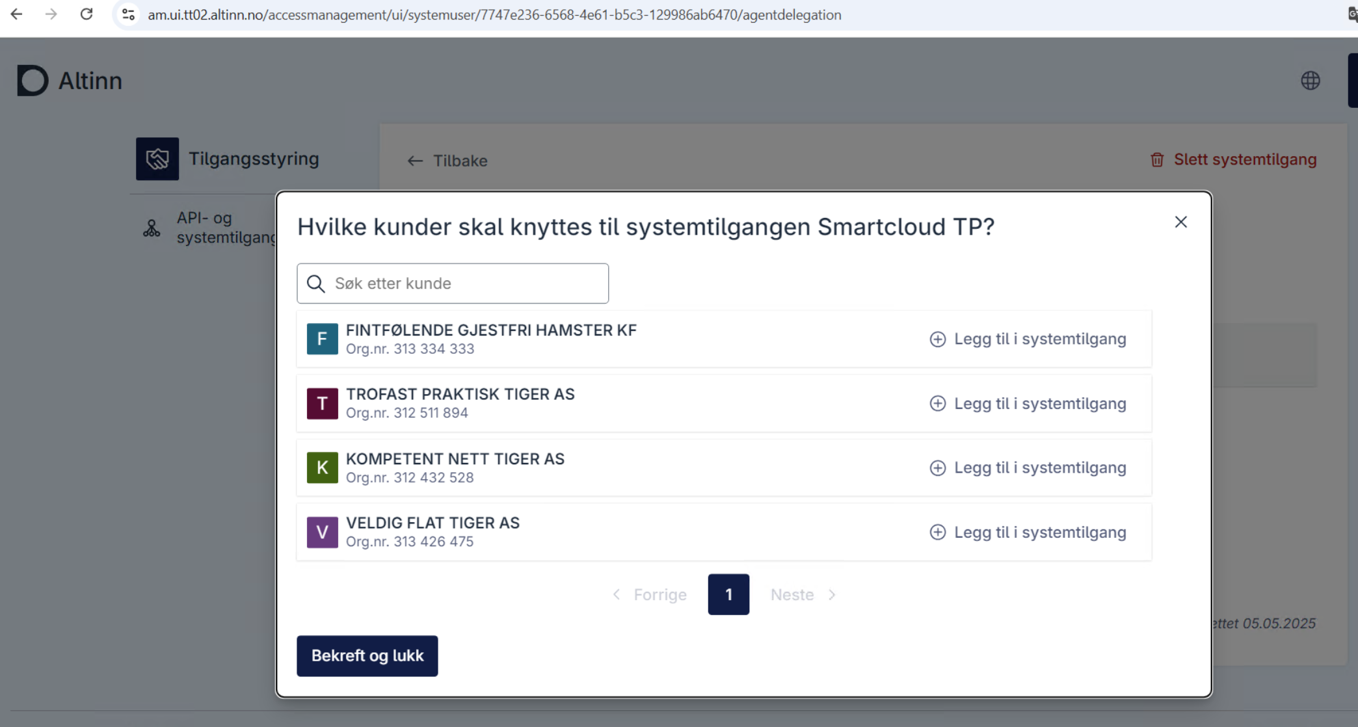1358x727 pixels.
Task: Click Org.nr. 312 432 528 text
Action: [x=410, y=477]
